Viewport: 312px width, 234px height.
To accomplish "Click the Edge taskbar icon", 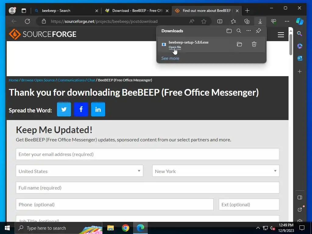I will (140, 228).
